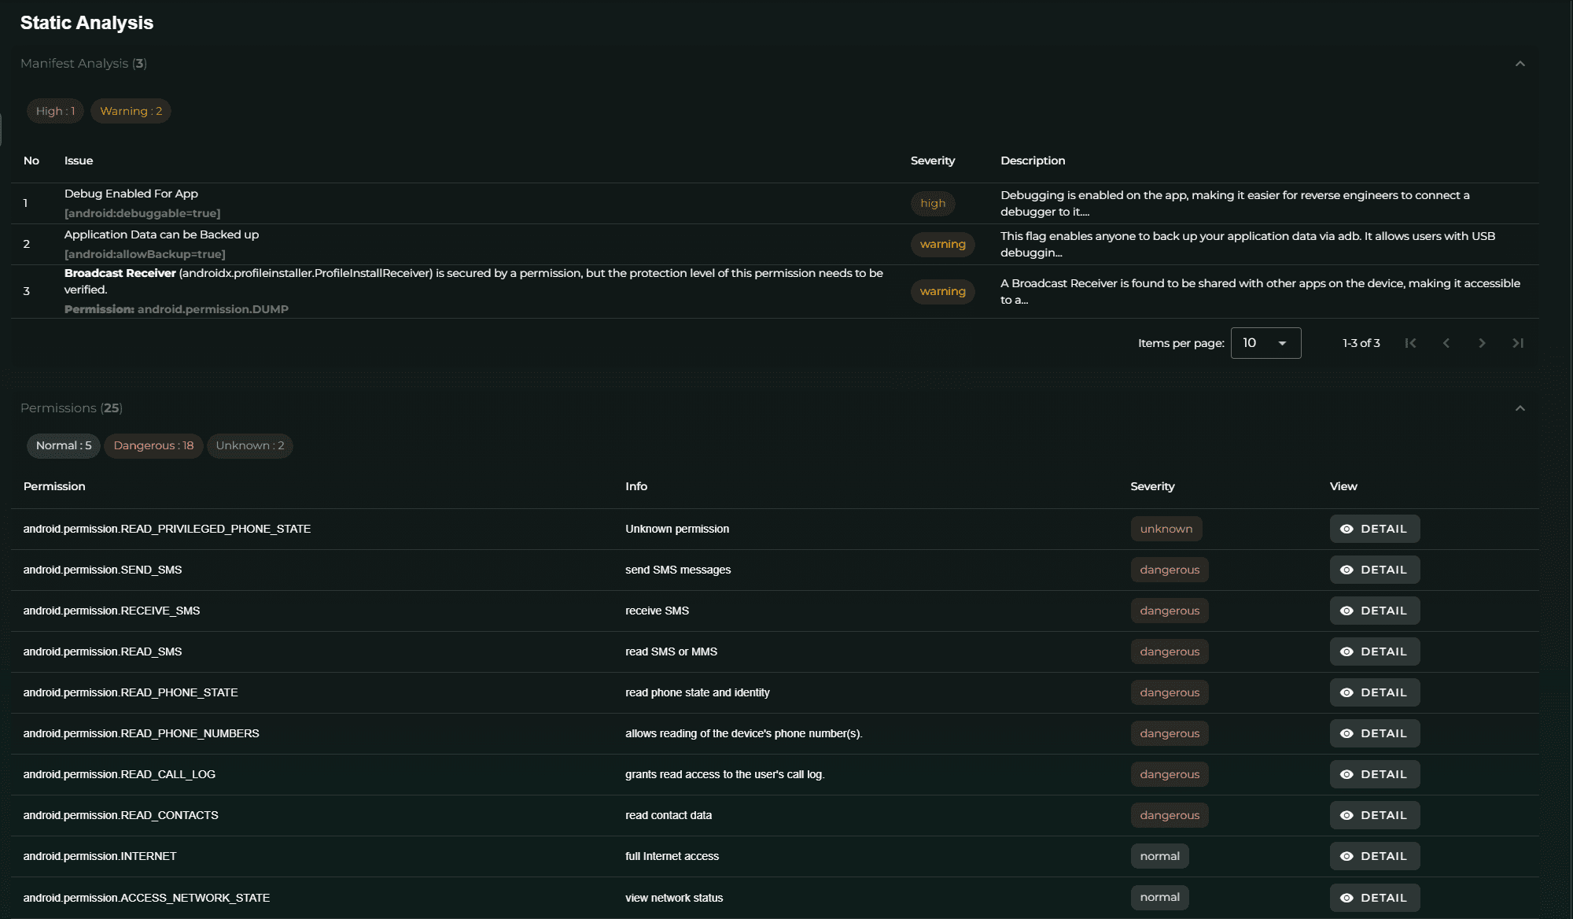Viewport: 1573px width, 919px height.
Task: Filter permissions by Normal : 5 chip
Action: click(x=64, y=445)
